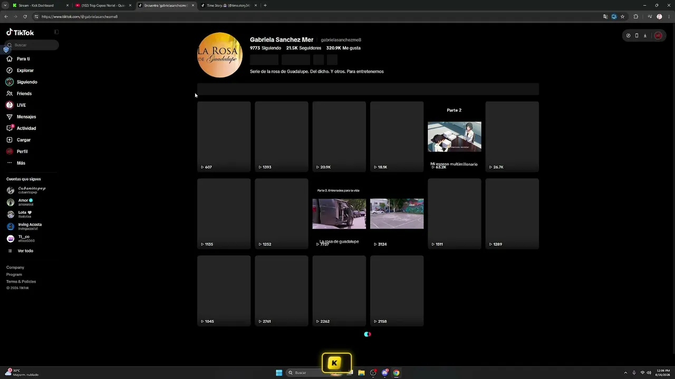Screen dimensions: 675x379
Task: Open the video with 26.7K views
Action: [x=512, y=137]
